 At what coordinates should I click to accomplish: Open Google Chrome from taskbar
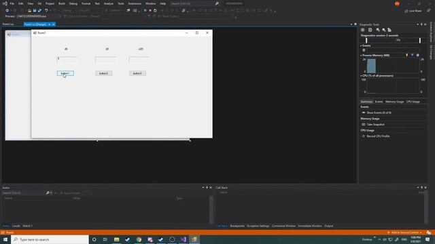(x=139, y=239)
